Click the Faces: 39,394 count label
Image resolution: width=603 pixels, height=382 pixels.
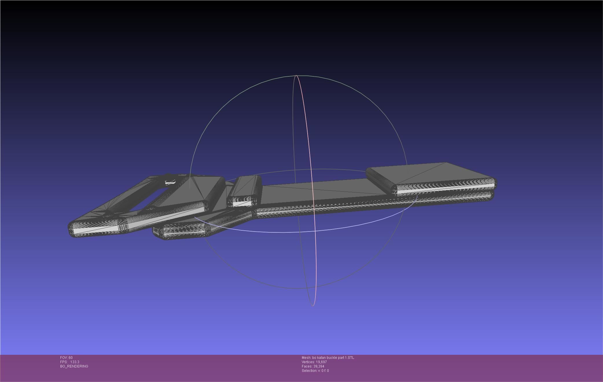pos(313,366)
